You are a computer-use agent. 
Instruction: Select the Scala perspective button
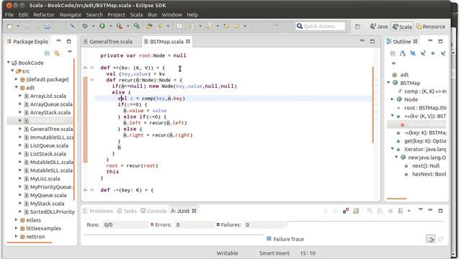coord(402,27)
